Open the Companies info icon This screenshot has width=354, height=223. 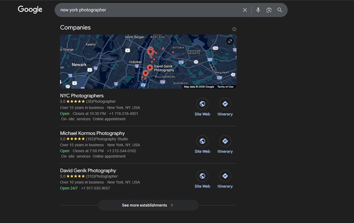[x=234, y=29]
